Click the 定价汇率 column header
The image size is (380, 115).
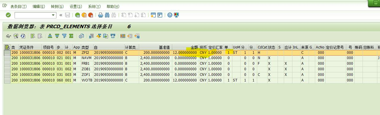coord(215,47)
